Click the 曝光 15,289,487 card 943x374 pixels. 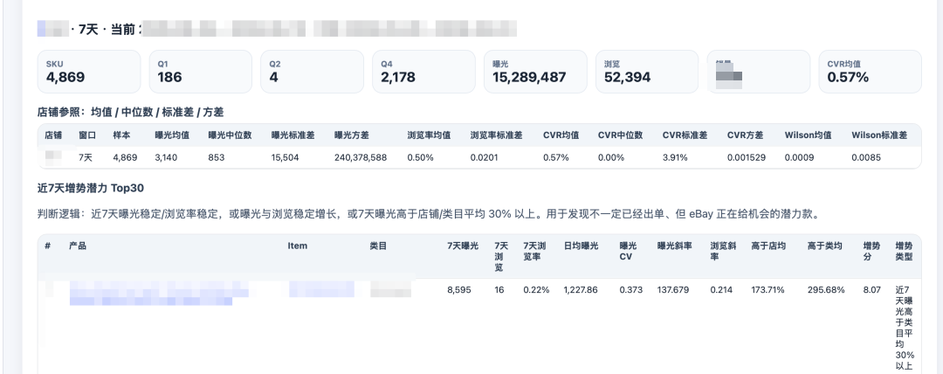tap(535, 72)
